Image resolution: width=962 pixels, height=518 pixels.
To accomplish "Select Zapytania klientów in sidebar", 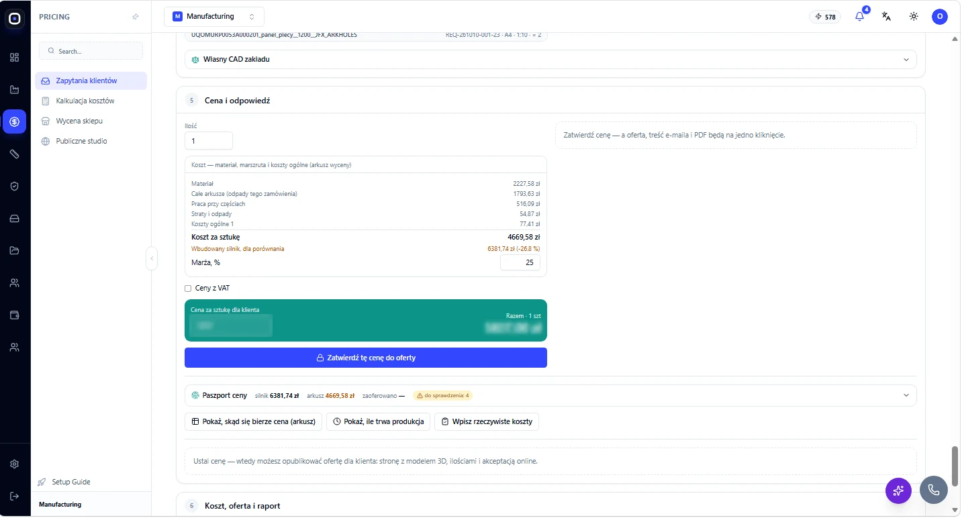I will 91,81.
